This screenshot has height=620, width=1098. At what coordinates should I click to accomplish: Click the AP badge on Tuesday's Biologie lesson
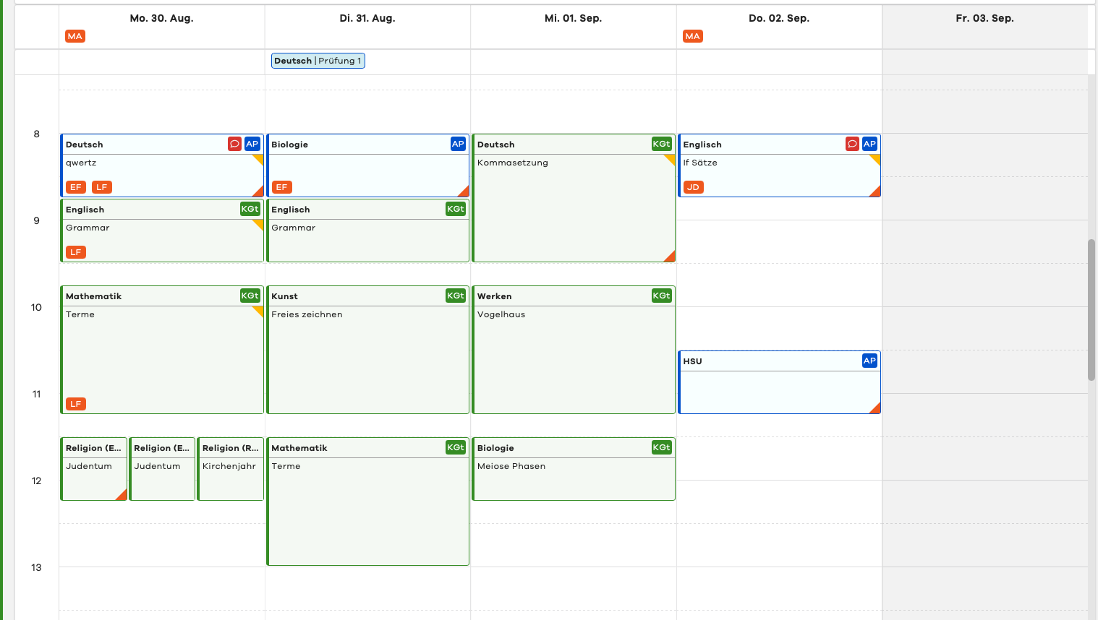point(458,144)
